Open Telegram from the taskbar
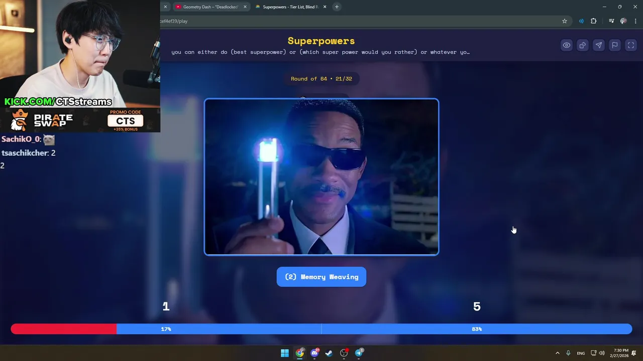The image size is (643, 361). (x=359, y=353)
